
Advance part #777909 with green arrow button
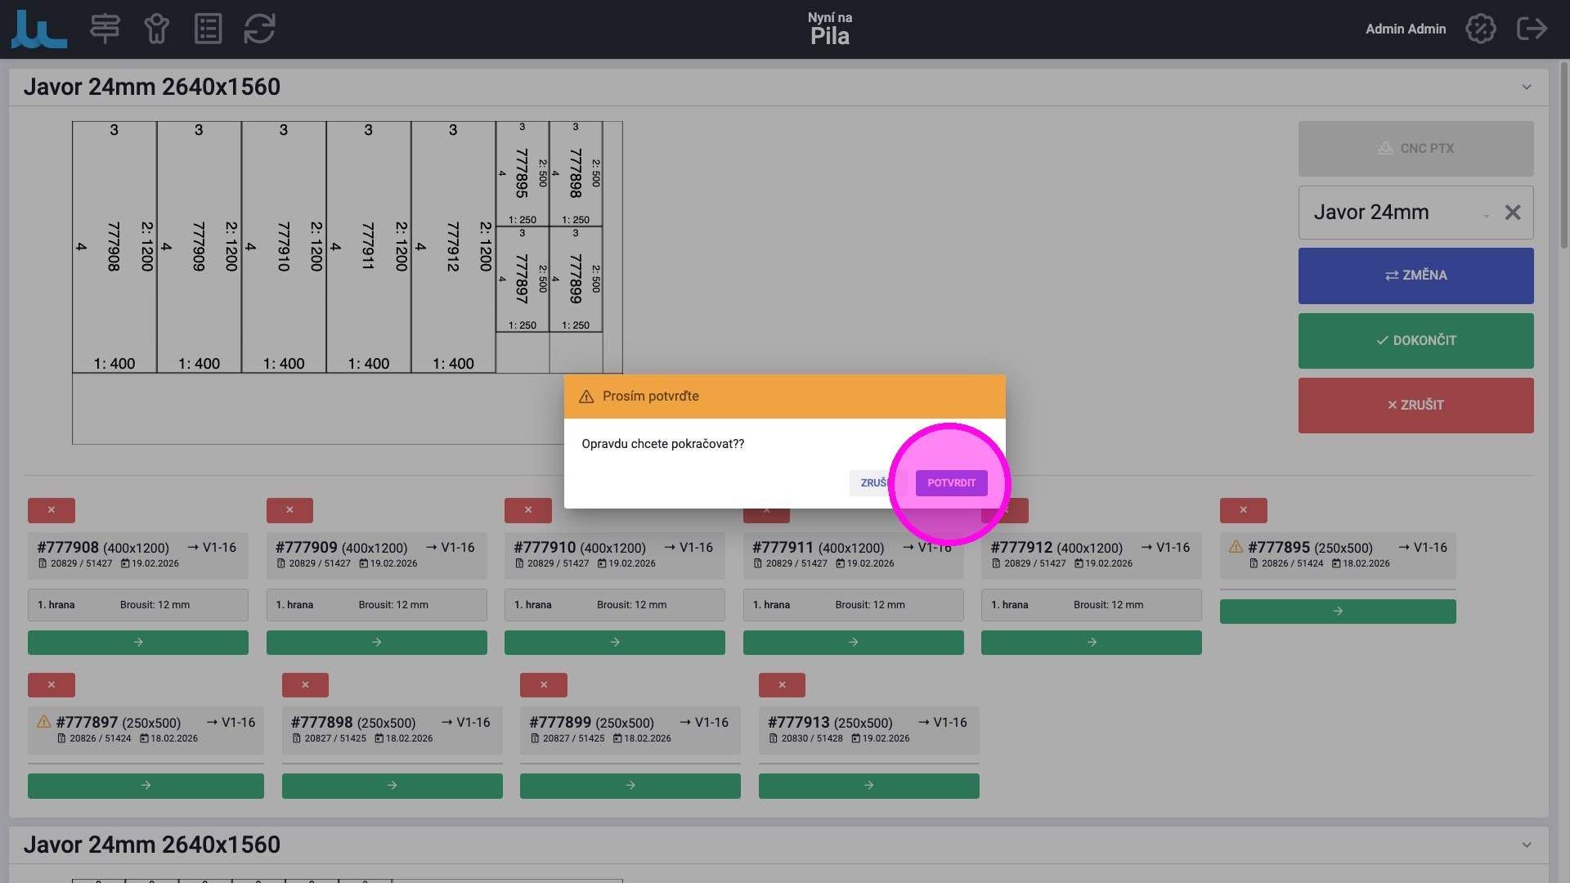[x=376, y=643]
